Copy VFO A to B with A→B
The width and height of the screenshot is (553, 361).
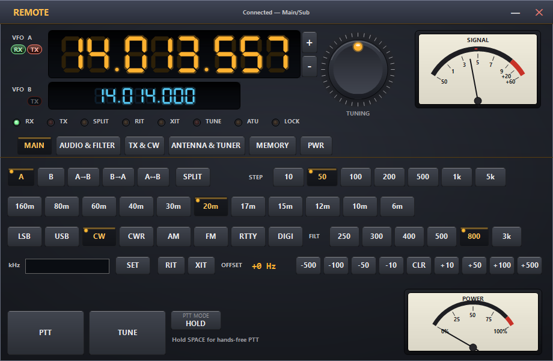[x=82, y=177]
